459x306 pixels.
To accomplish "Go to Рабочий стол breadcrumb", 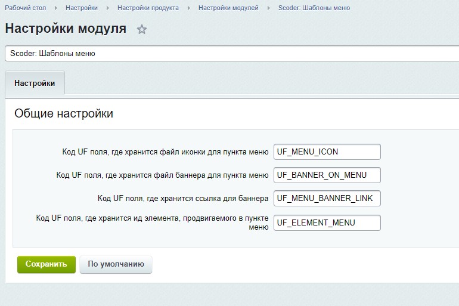I will 26,8.
